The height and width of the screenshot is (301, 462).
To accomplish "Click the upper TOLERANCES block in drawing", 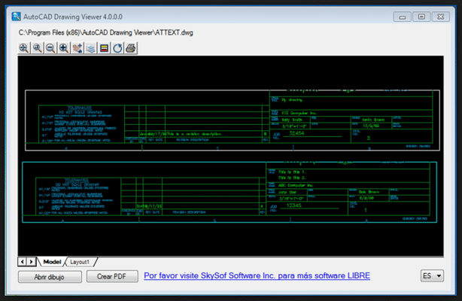I will point(80,124).
